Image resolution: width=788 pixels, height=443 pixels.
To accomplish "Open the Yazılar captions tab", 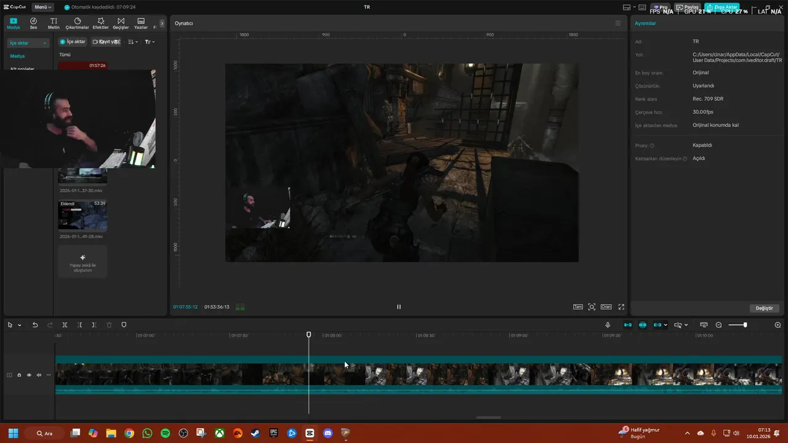I will coord(141,23).
